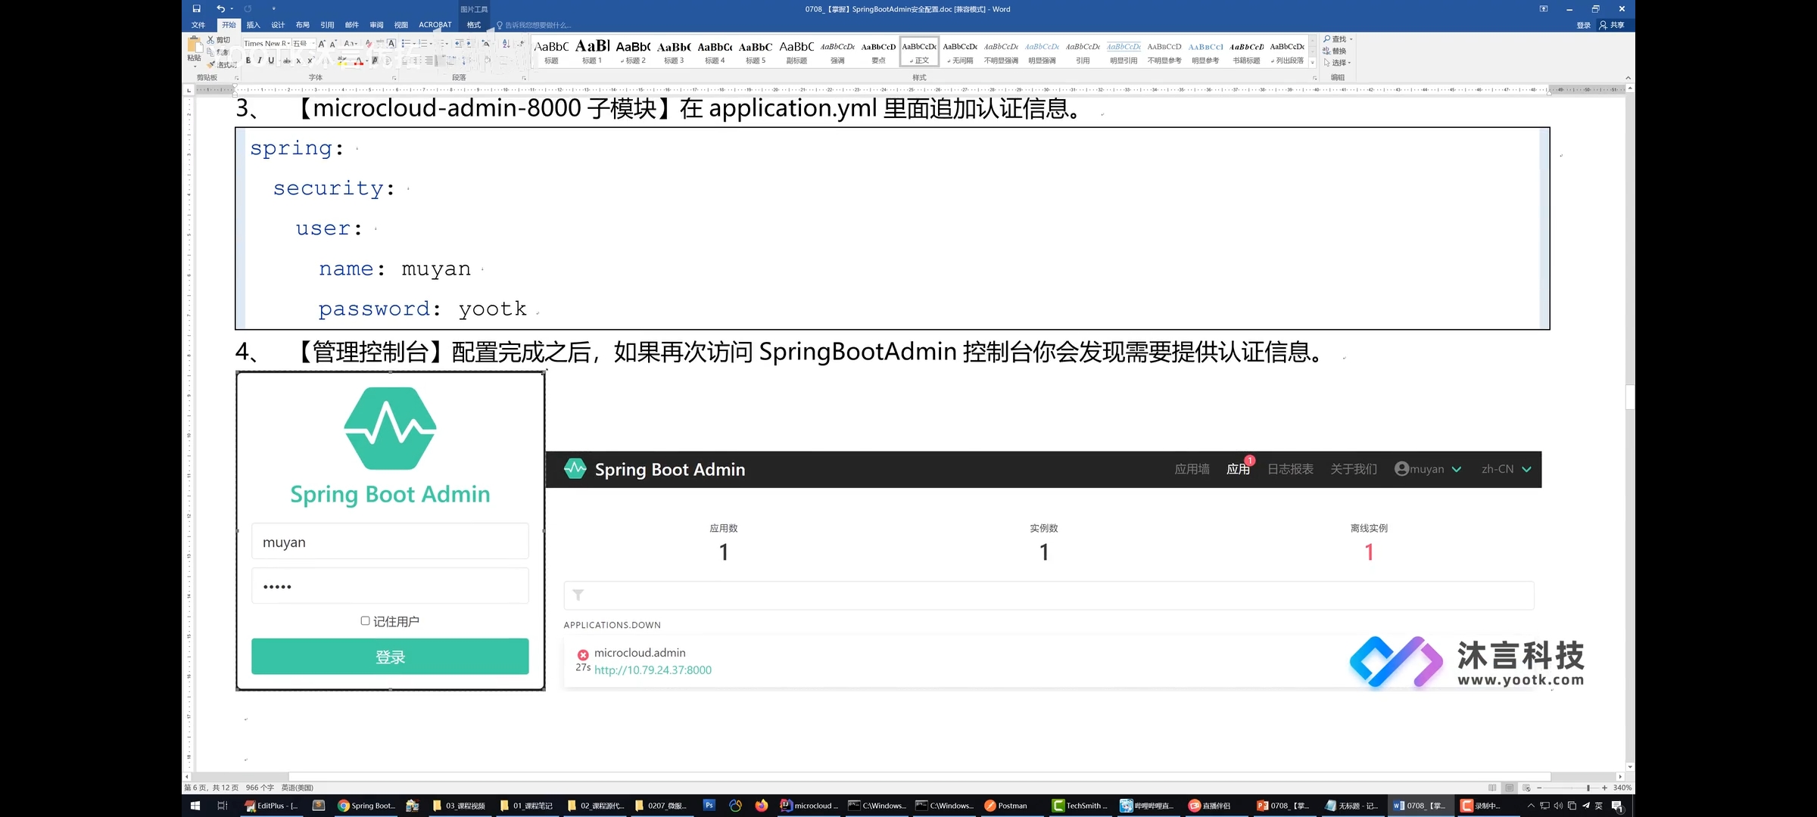Click 登录 sign-in in the title area

click(x=1584, y=25)
